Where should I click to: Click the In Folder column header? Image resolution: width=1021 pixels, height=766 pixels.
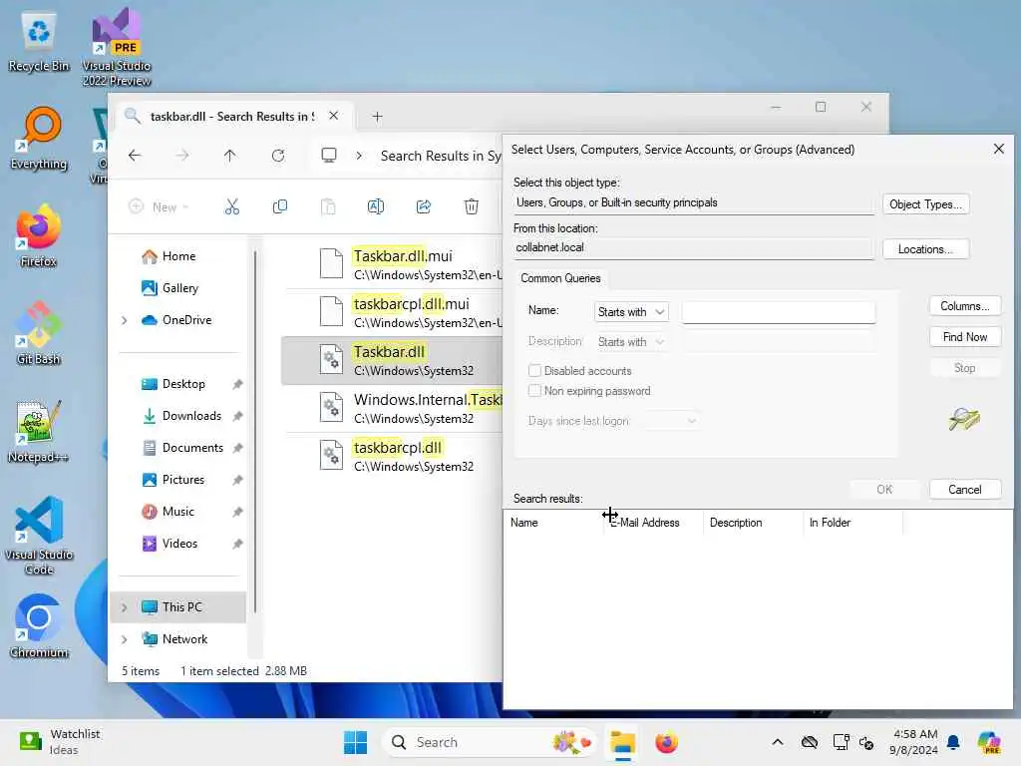853,523
